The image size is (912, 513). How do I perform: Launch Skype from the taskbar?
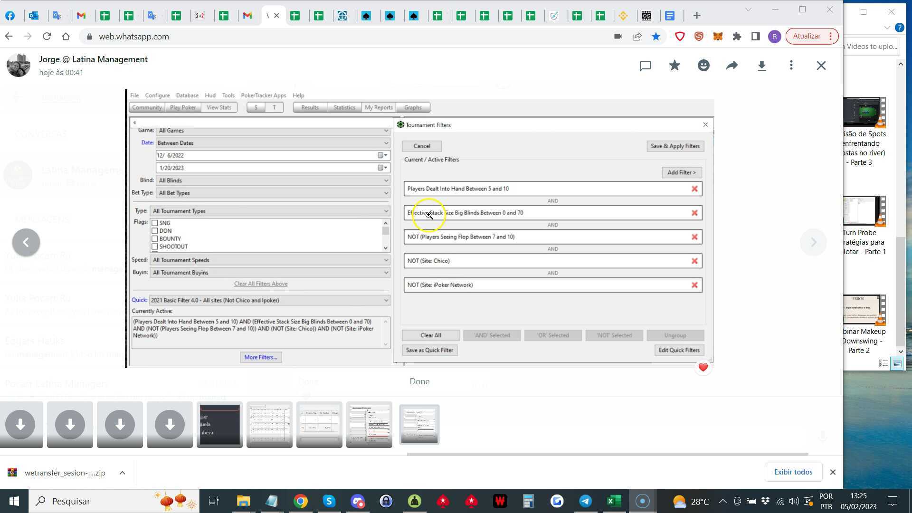(329, 501)
